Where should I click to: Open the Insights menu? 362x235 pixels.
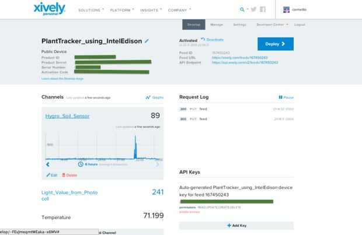coord(151,10)
